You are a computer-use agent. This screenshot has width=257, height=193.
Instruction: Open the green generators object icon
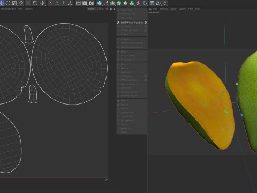tap(112, 3)
